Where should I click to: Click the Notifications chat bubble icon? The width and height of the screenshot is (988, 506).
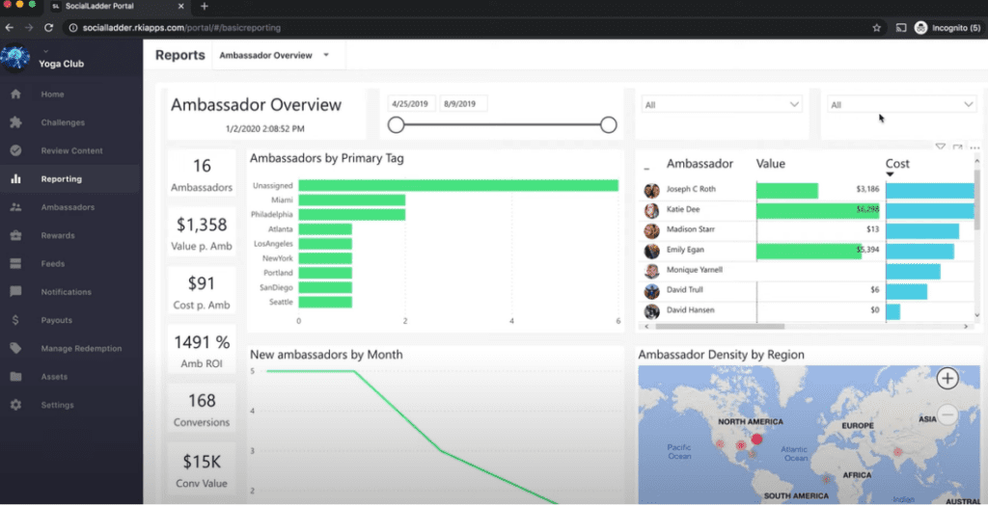tap(15, 292)
